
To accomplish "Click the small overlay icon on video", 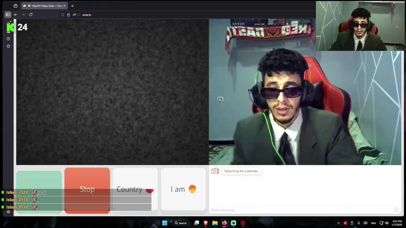I will pyautogui.click(x=220, y=99).
